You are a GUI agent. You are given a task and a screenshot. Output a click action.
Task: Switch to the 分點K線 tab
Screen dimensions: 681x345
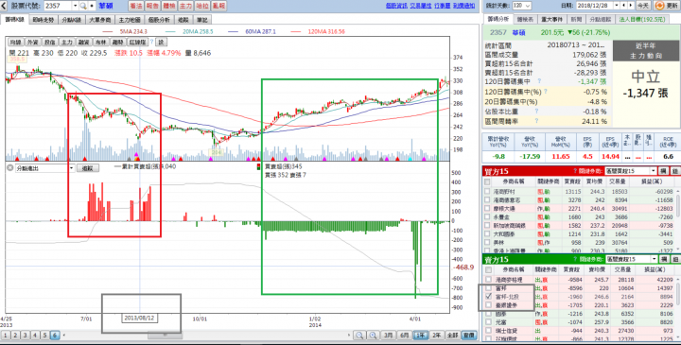coord(72,20)
